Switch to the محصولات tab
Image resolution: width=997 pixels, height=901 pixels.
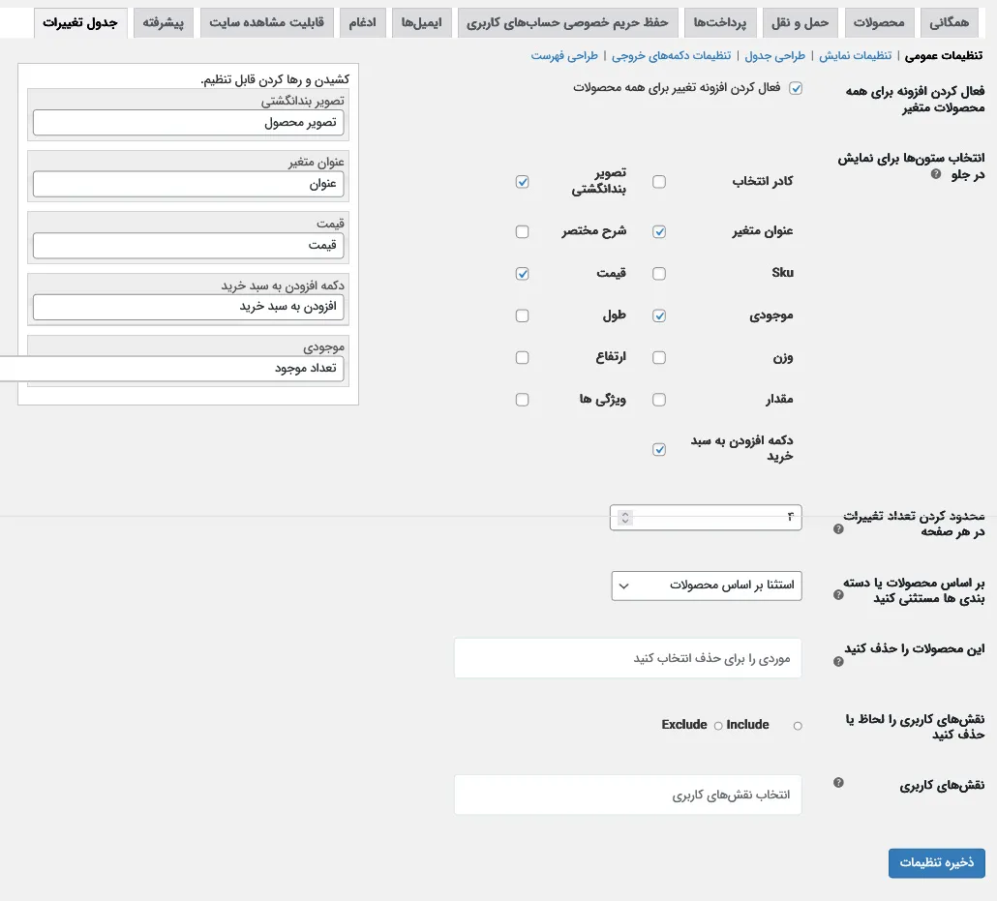click(x=879, y=23)
